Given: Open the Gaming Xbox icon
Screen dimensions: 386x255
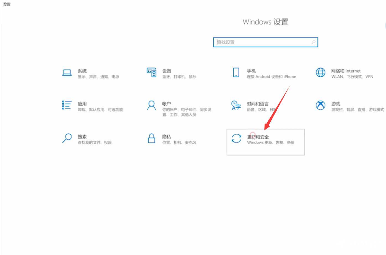Looking at the screenshot, I should [x=320, y=105].
